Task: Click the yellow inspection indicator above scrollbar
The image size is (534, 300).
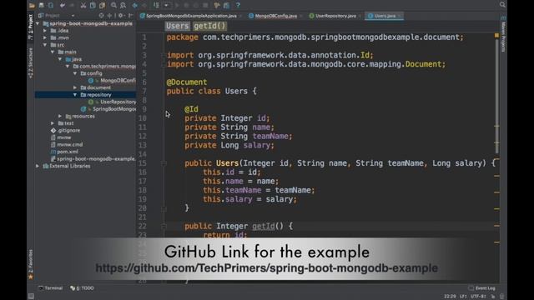Action: [x=496, y=35]
